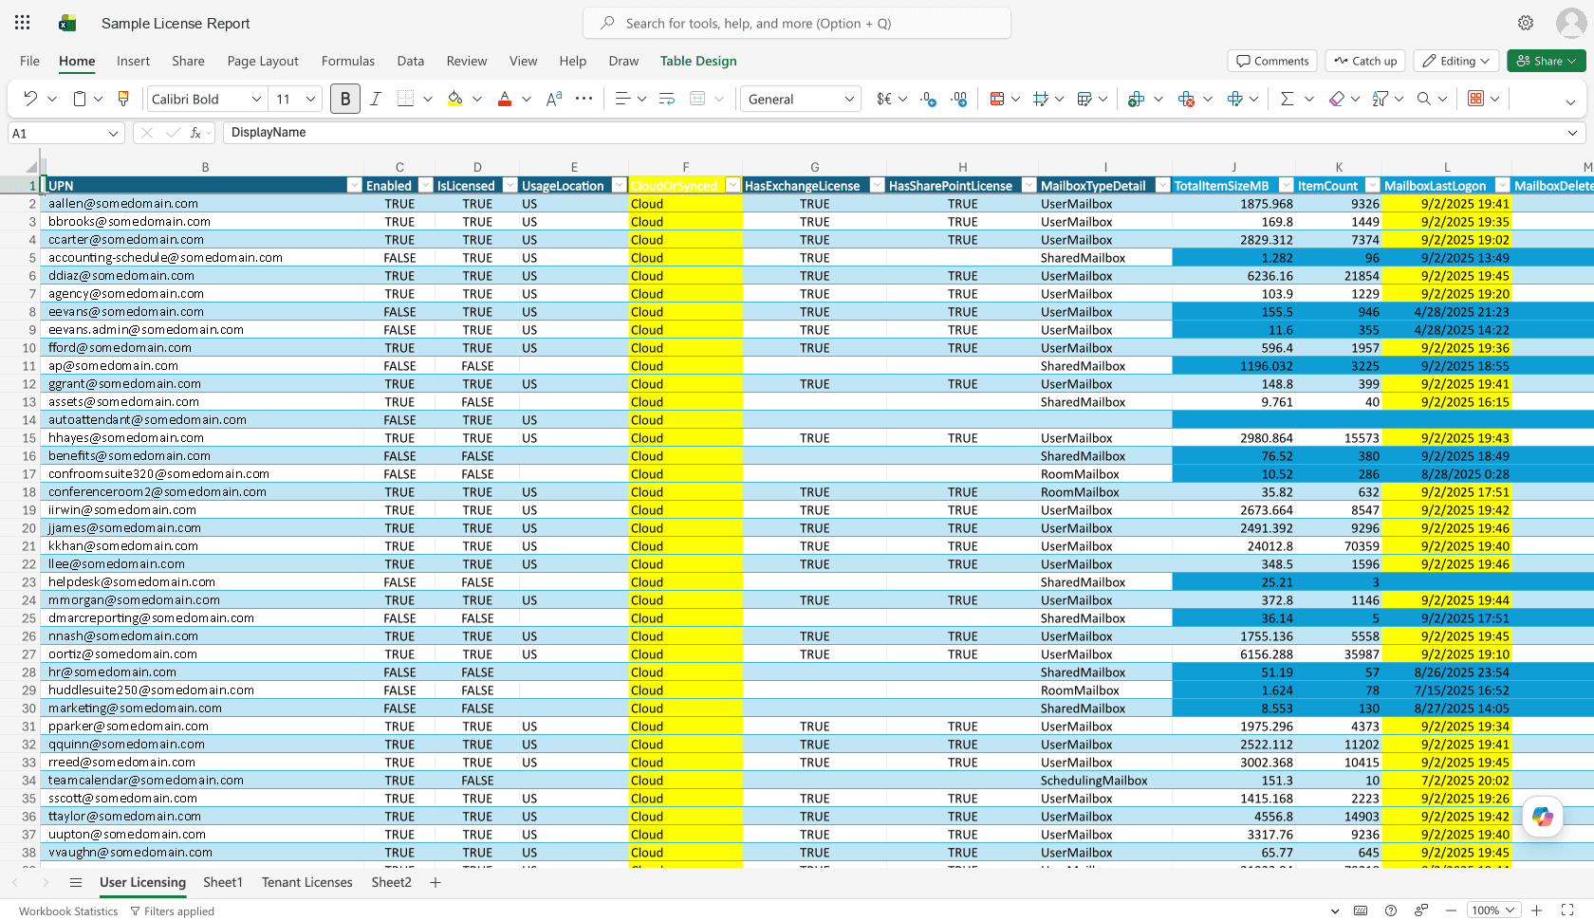This screenshot has height=920, width=1594.
Task: Click the text alignment icon
Action: 622,99
